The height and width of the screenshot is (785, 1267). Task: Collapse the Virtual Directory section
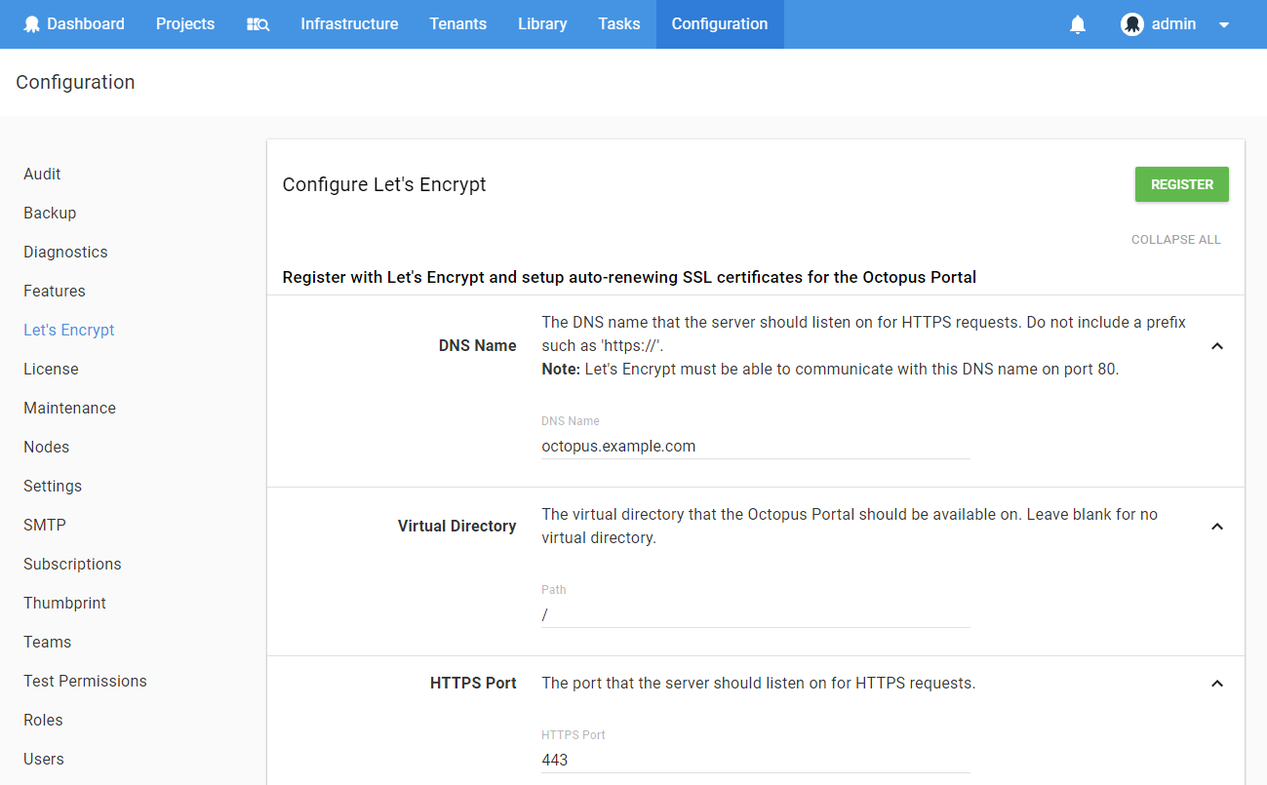(x=1217, y=527)
